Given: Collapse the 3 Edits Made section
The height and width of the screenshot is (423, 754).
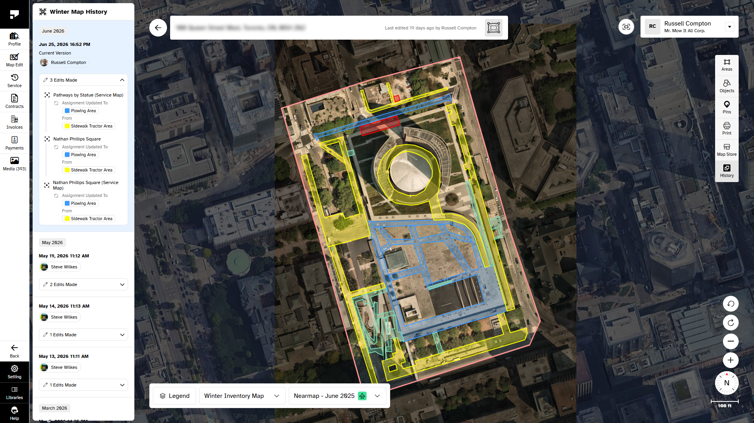Looking at the screenshot, I should point(83,80).
